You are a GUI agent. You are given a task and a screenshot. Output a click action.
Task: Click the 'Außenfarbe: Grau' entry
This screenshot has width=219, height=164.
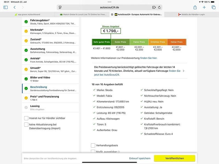coord(107,130)
